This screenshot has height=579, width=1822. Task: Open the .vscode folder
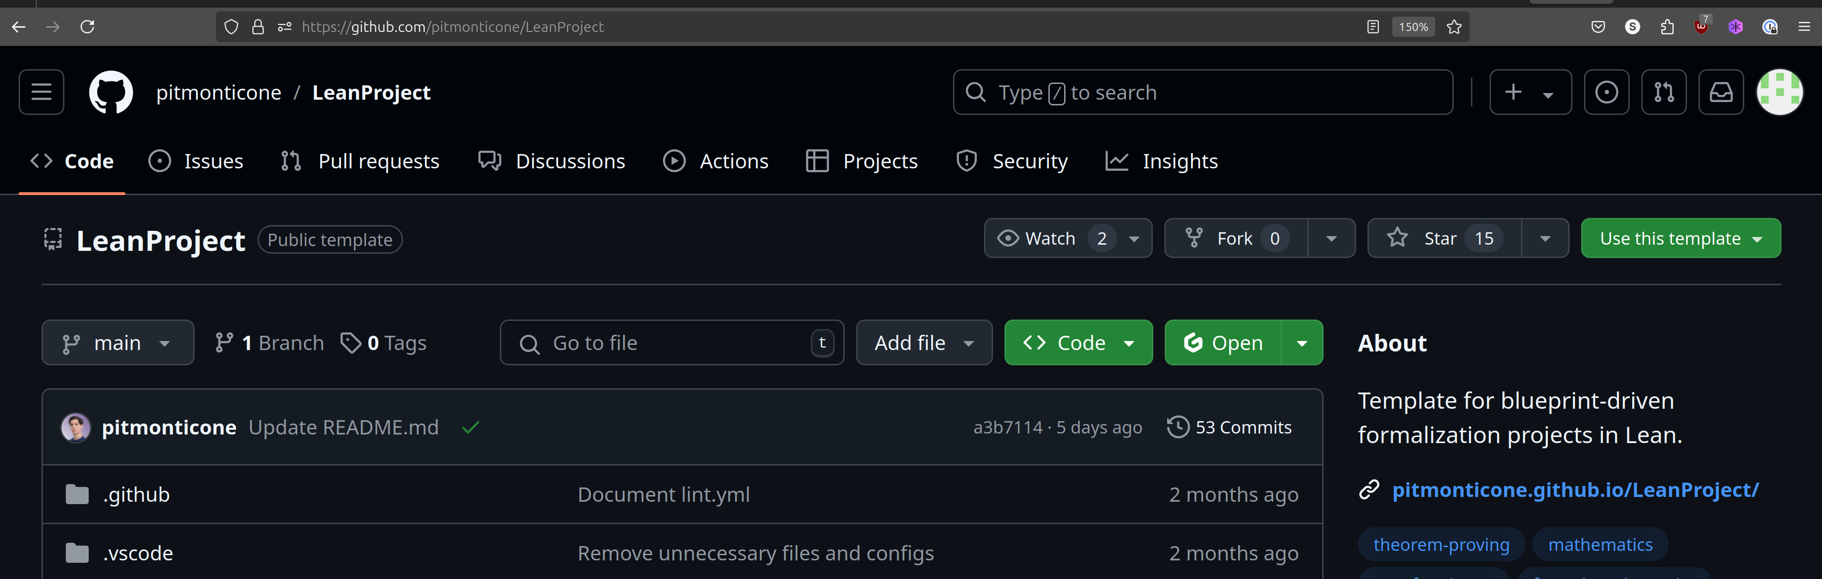pos(138,553)
